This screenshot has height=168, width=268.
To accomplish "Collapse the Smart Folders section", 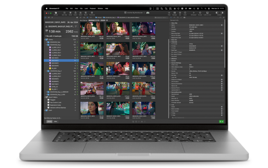I will point(45,97).
